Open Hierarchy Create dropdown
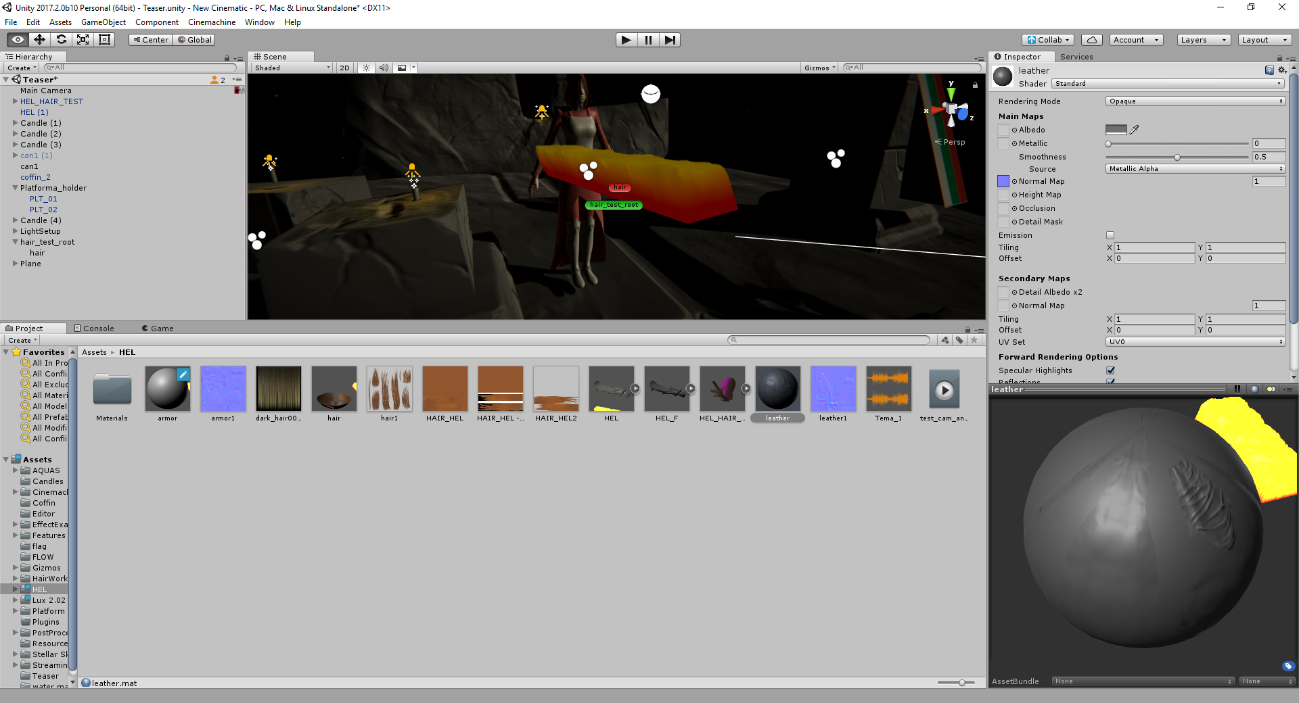Viewport: 1299px width, 703px height. (22, 68)
